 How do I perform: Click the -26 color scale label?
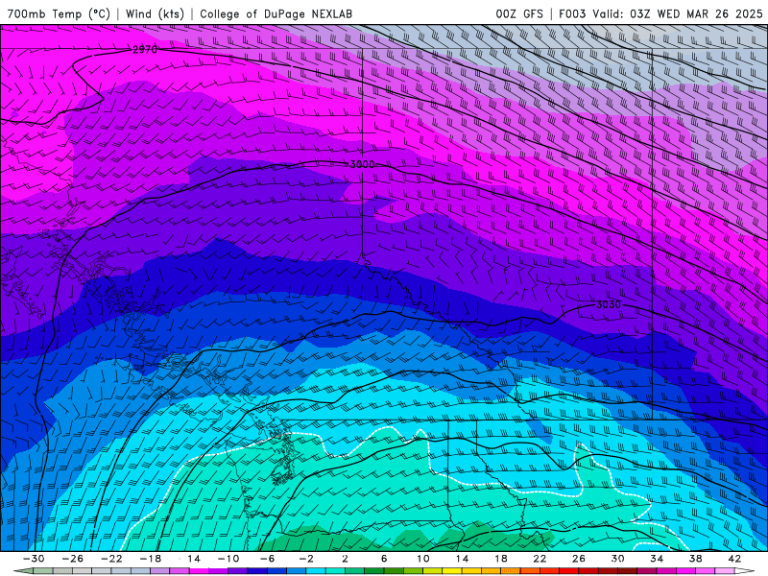pos(73,559)
